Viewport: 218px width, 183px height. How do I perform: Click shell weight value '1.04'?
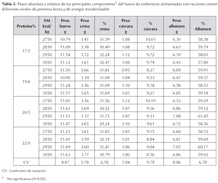(126, 78)
